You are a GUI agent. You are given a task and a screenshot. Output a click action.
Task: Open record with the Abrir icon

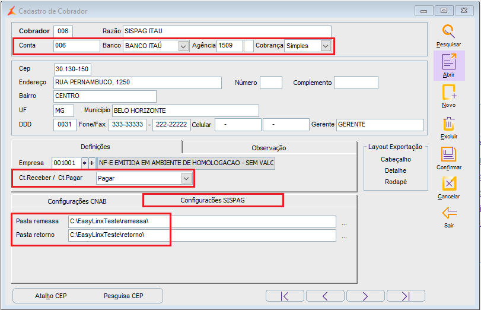449,61
